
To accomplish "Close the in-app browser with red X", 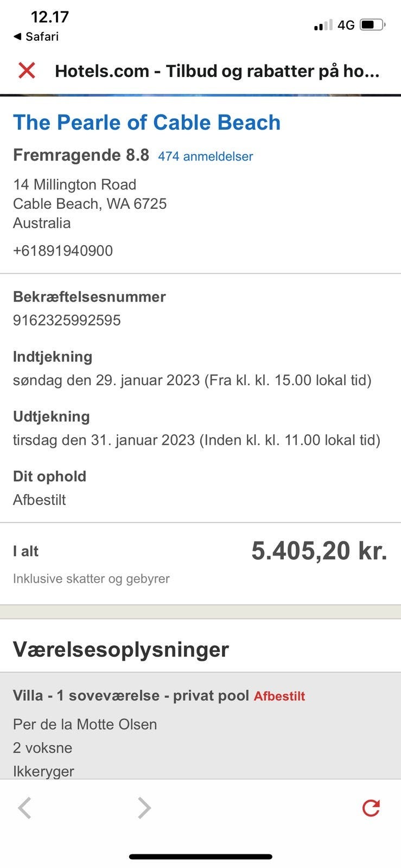I will pyautogui.click(x=27, y=71).
